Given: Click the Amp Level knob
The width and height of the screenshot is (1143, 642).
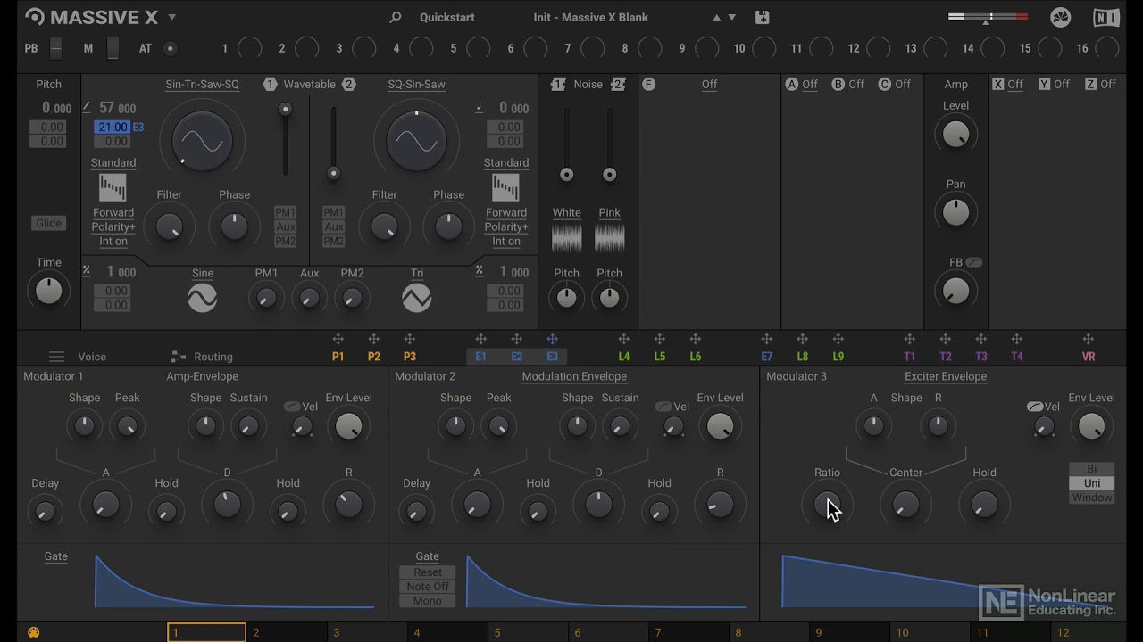Looking at the screenshot, I should pyautogui.click(x=955, y=135).
